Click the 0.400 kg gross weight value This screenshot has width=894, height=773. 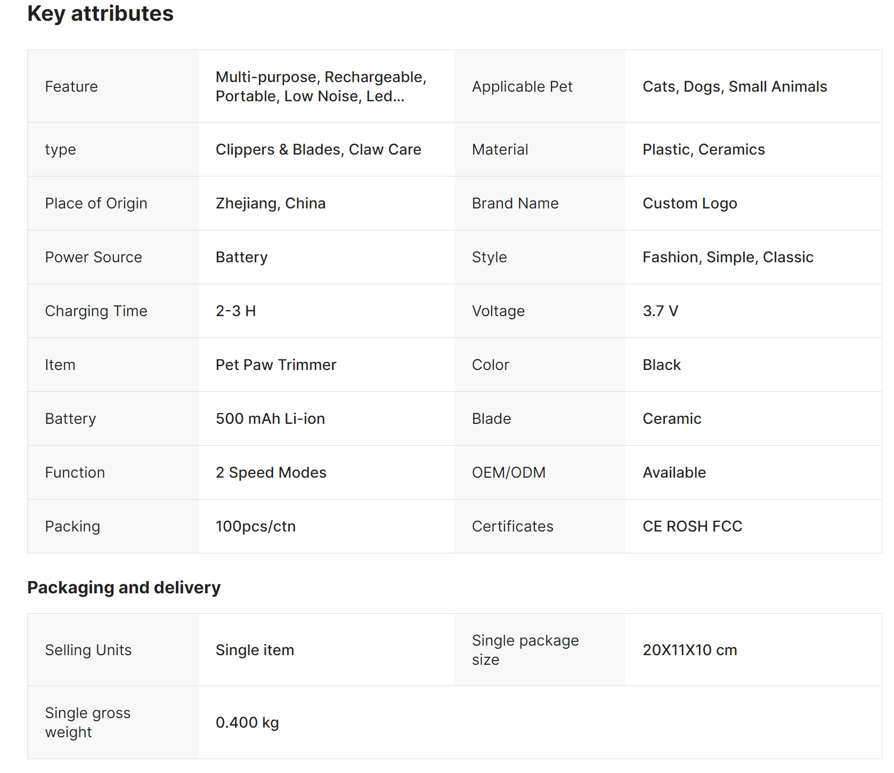coord(247,722)
